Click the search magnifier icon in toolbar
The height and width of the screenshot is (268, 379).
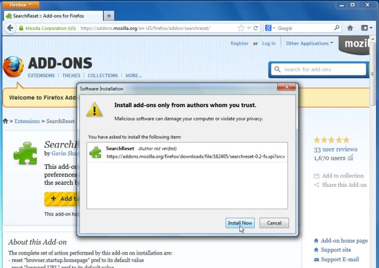[x=337, y=28]
